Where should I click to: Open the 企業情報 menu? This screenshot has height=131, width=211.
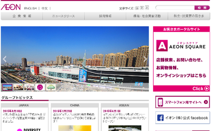pyautogui.click(x=22, y=16)
